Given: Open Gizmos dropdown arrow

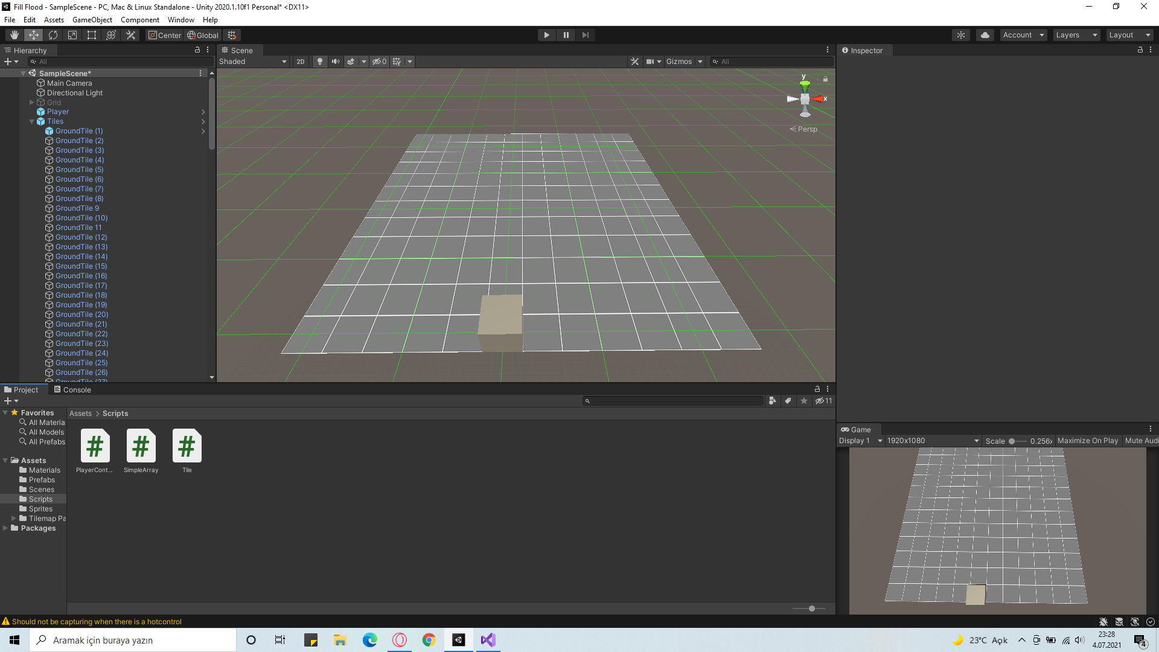Looking at the screenshot, I should coord(700,62).
